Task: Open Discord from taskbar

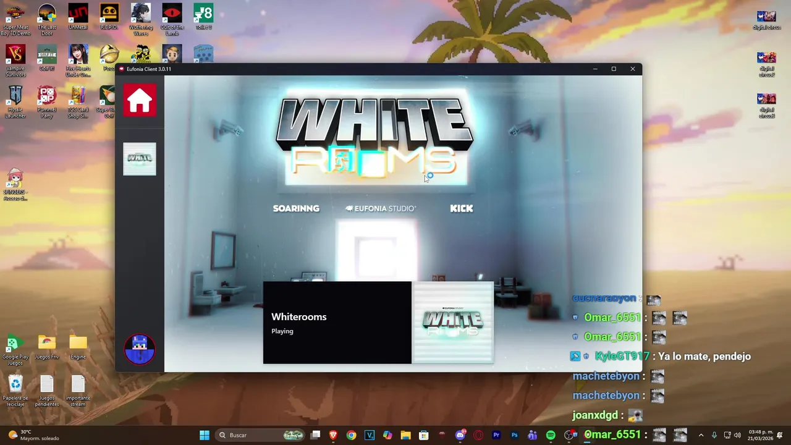Action: (460, 435)
